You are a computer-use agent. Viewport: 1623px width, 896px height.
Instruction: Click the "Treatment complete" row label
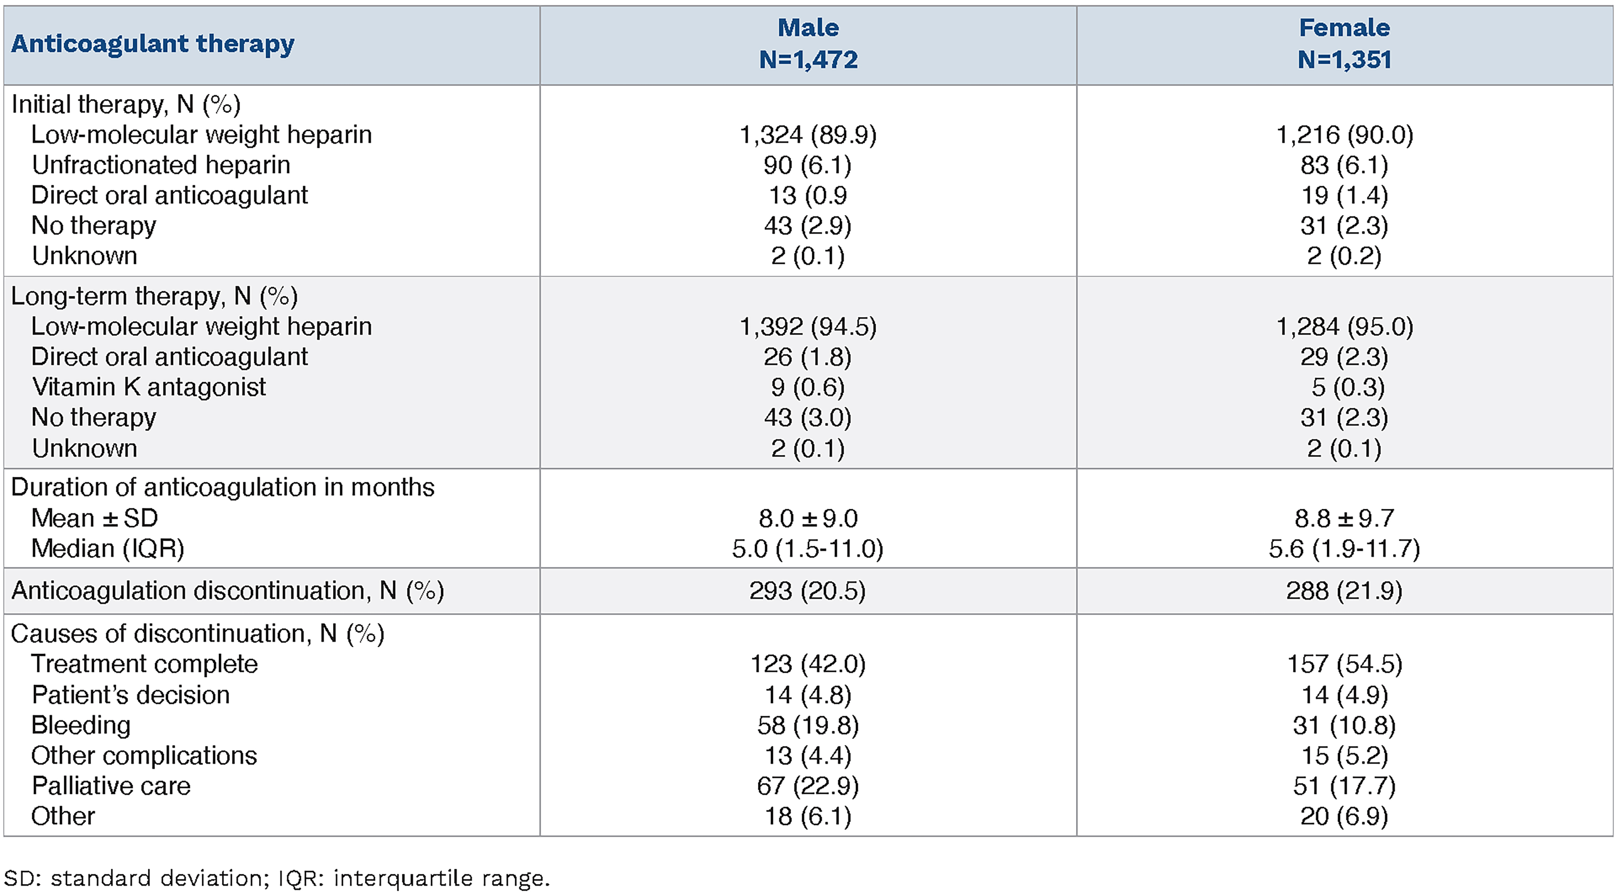(144, 664)
